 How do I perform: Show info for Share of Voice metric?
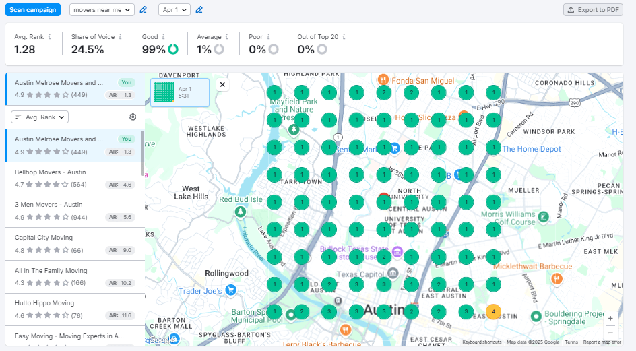pos(120,36)
